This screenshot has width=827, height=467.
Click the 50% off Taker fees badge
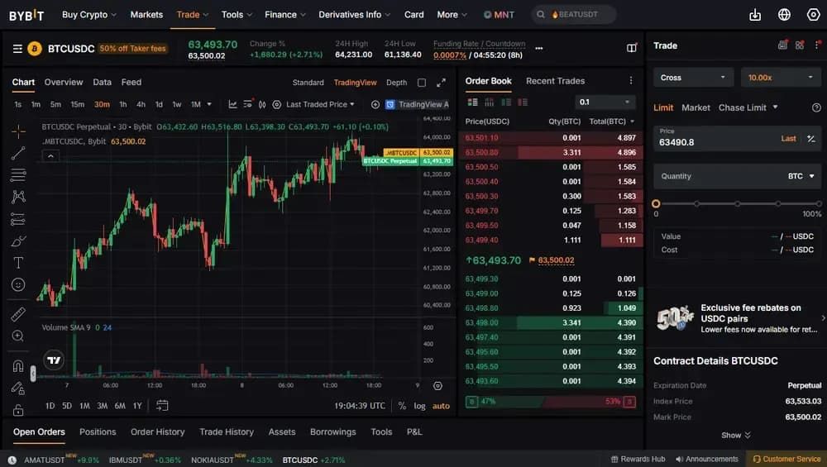(x=133, y=49)
